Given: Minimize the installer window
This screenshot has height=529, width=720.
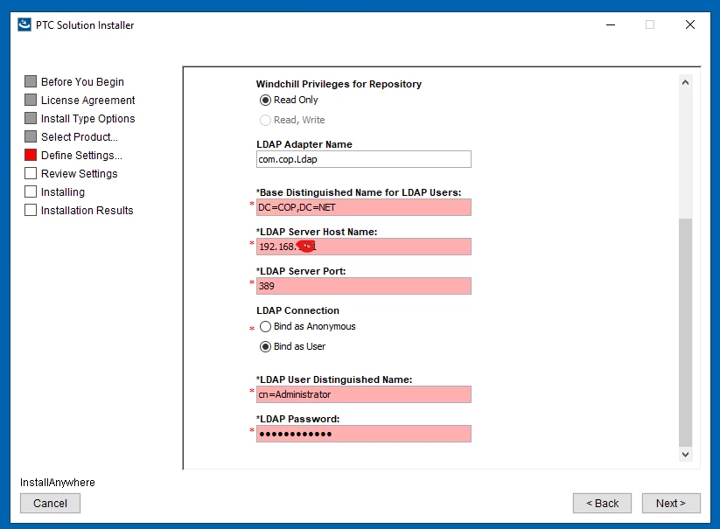Looking at the screenshot, I should point(611,24).
